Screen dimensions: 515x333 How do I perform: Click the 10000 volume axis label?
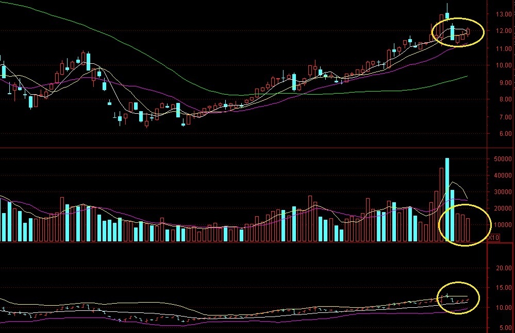pos(503,225)
